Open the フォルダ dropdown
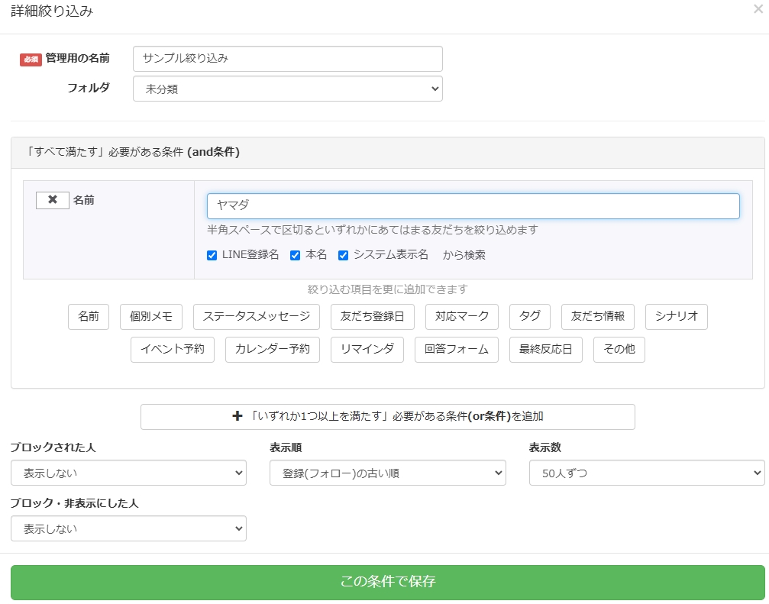 pos(287,89)
